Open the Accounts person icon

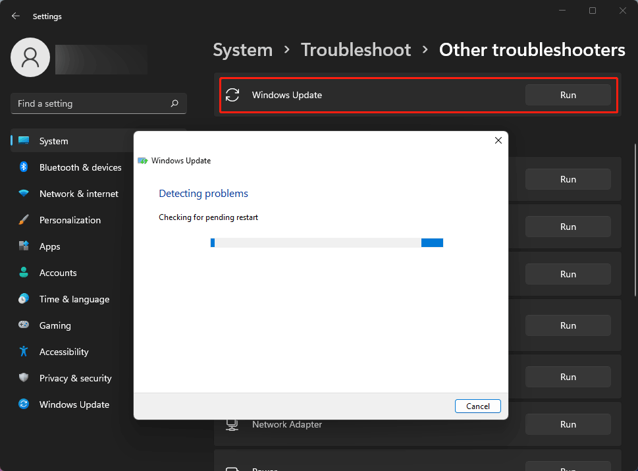(24, 273)
